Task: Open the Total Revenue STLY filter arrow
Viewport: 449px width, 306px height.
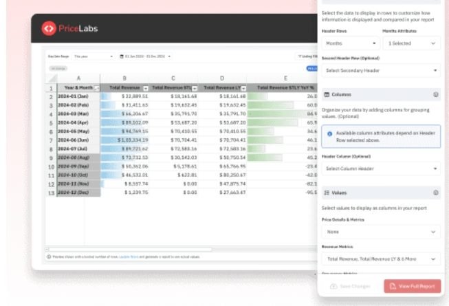Action: [x=195, y=89]
